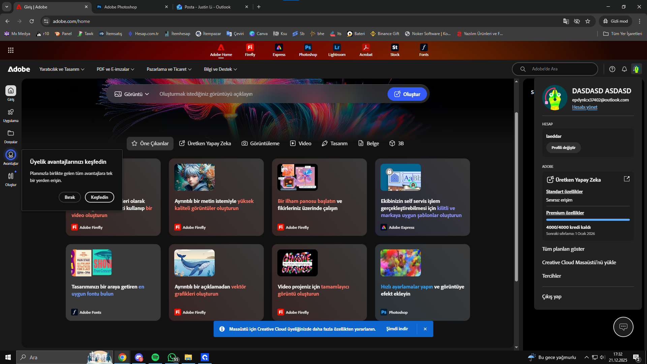Expand Pazarlama ve Ticaret menu

(x=169, y=69)
